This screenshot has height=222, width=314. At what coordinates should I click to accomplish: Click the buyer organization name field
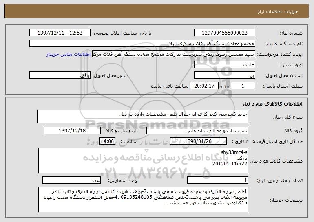pos(142,44)
